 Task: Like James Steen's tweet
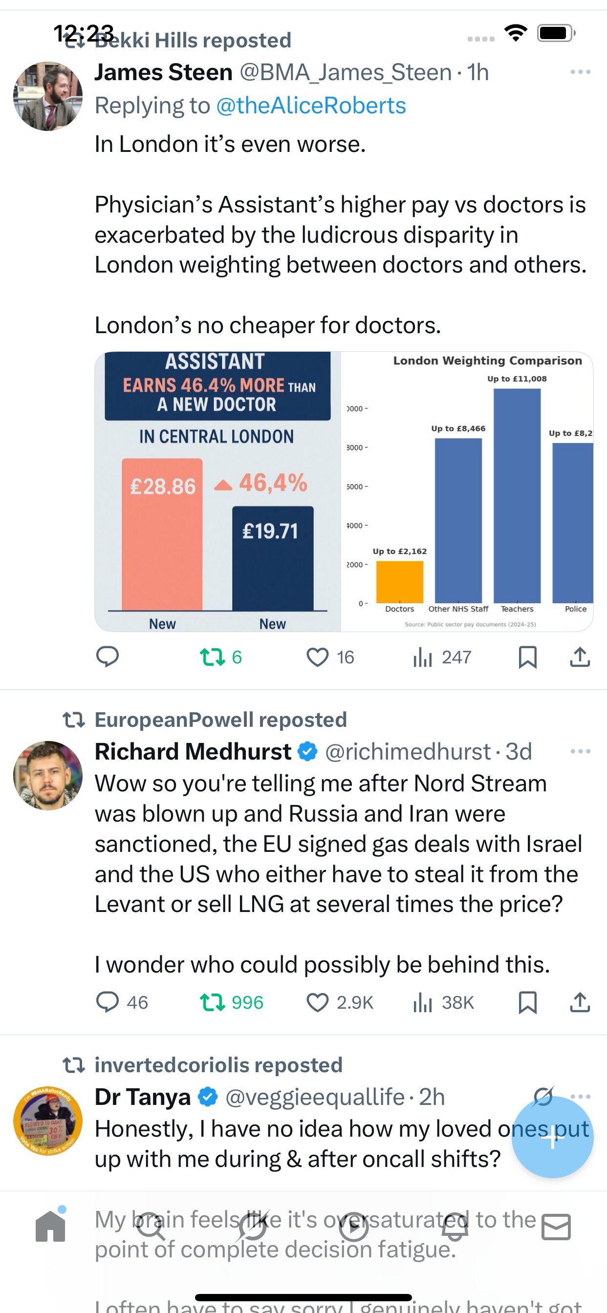tap(317, 656)
